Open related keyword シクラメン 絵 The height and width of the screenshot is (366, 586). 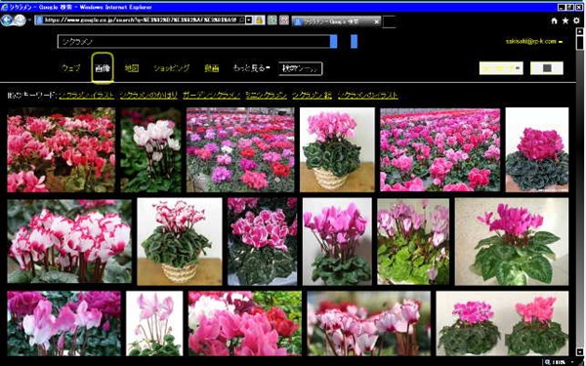tap(313, 96)
